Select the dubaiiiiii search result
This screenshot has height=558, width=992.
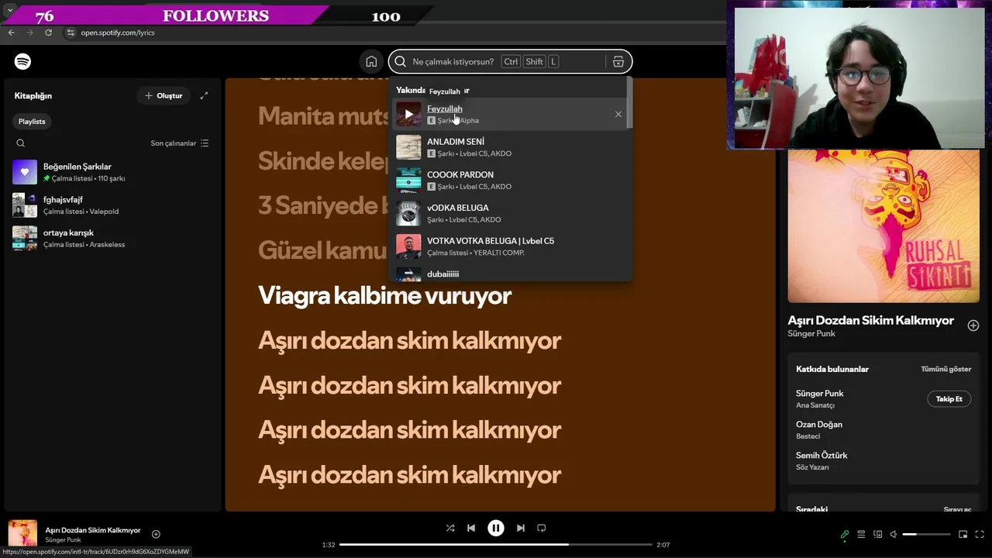click(511, 273)
